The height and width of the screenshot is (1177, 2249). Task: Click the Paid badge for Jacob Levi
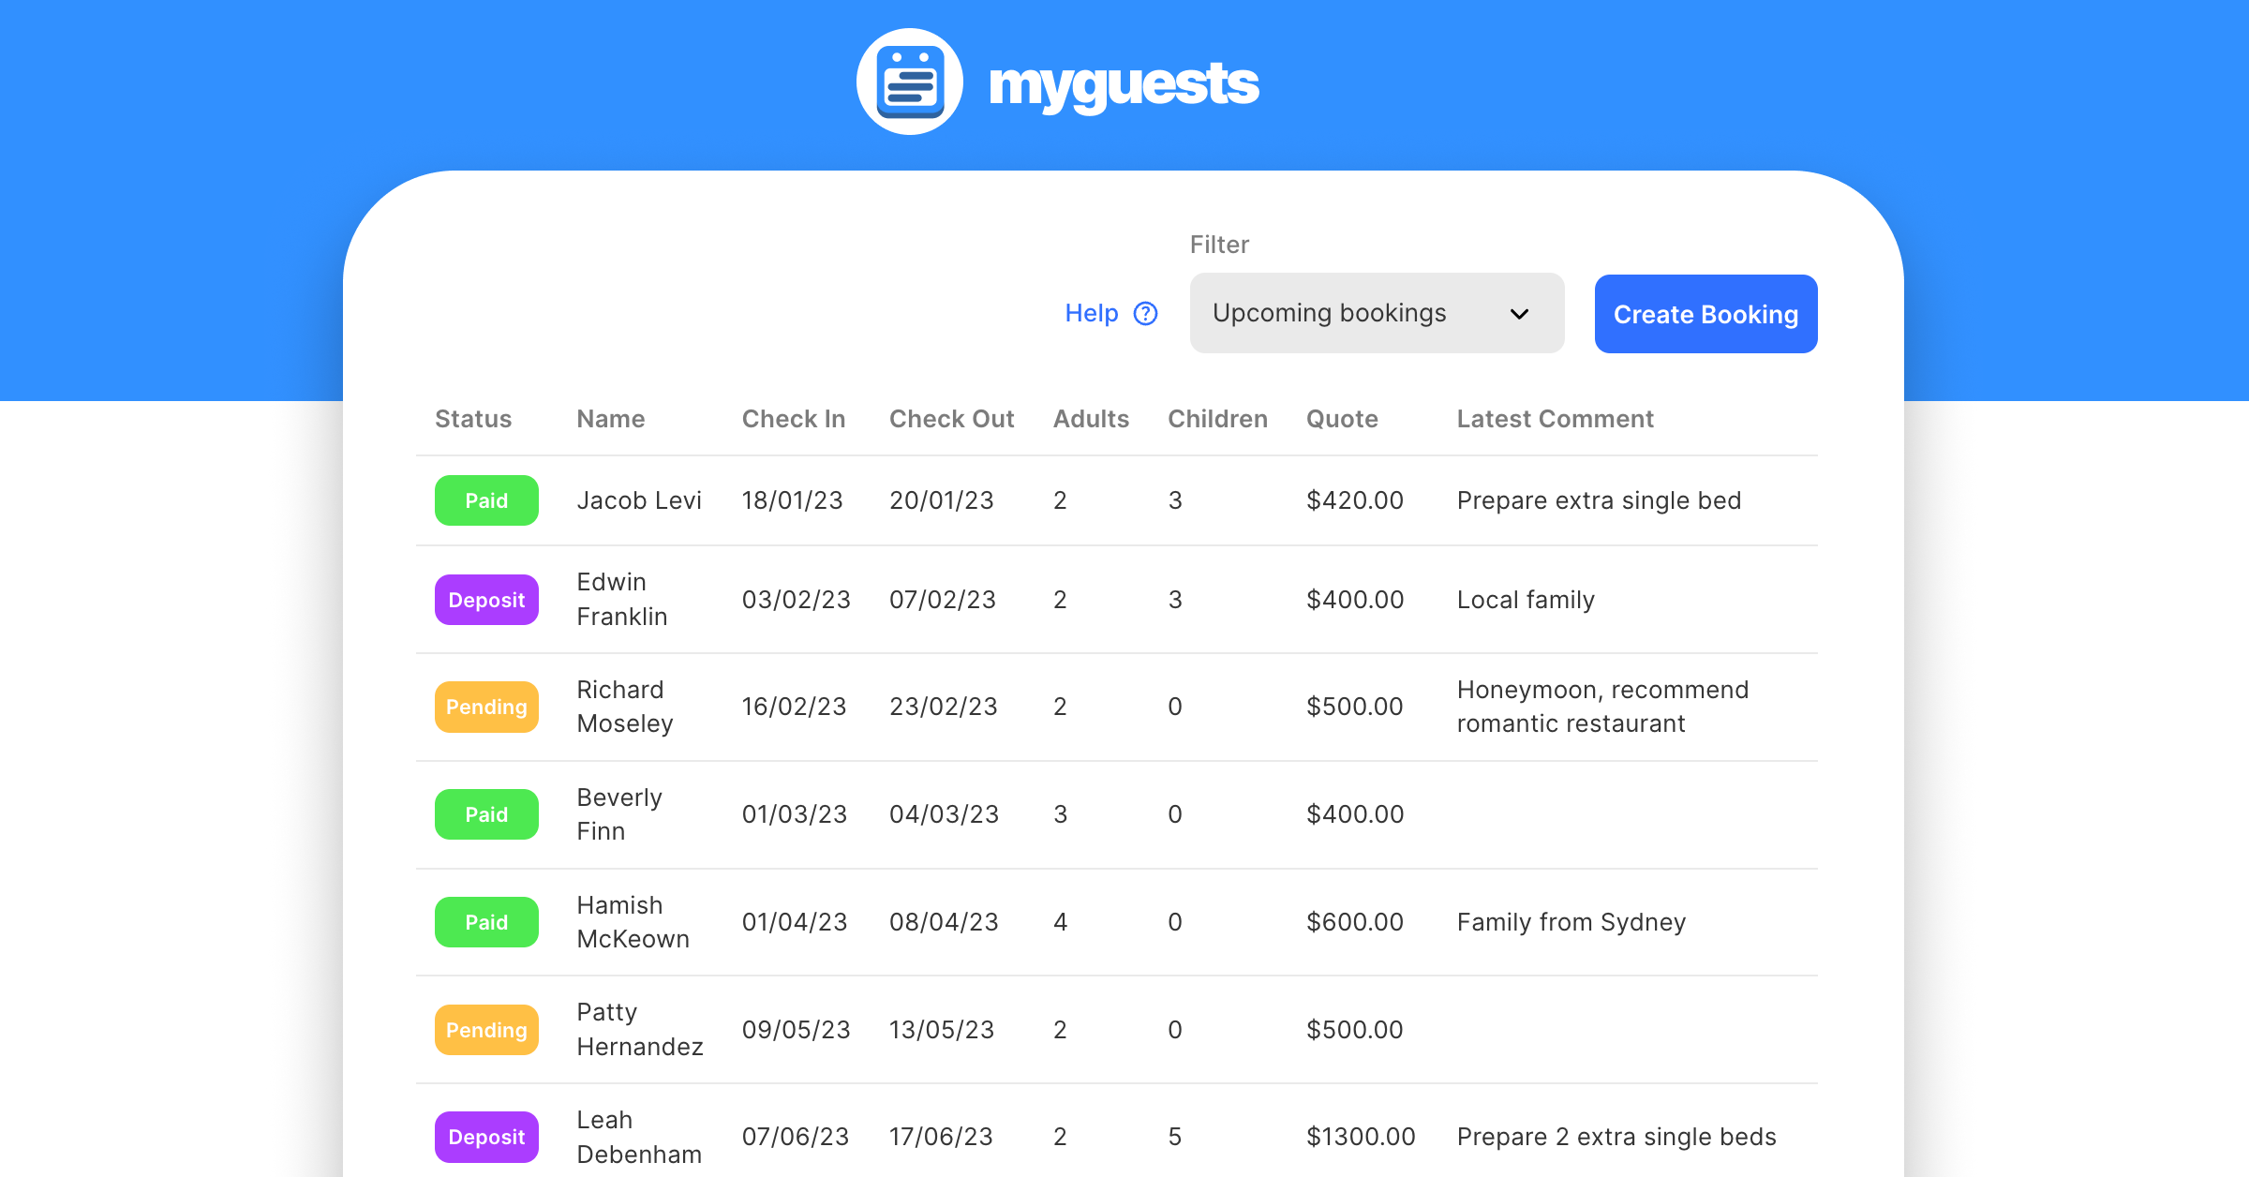(486, 500)
